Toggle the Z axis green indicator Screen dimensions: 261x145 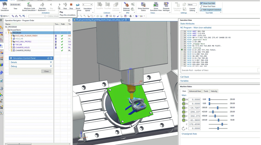pos(183,116)
